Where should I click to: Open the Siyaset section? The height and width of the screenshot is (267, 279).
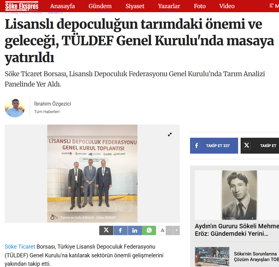(x=135, y=6)
